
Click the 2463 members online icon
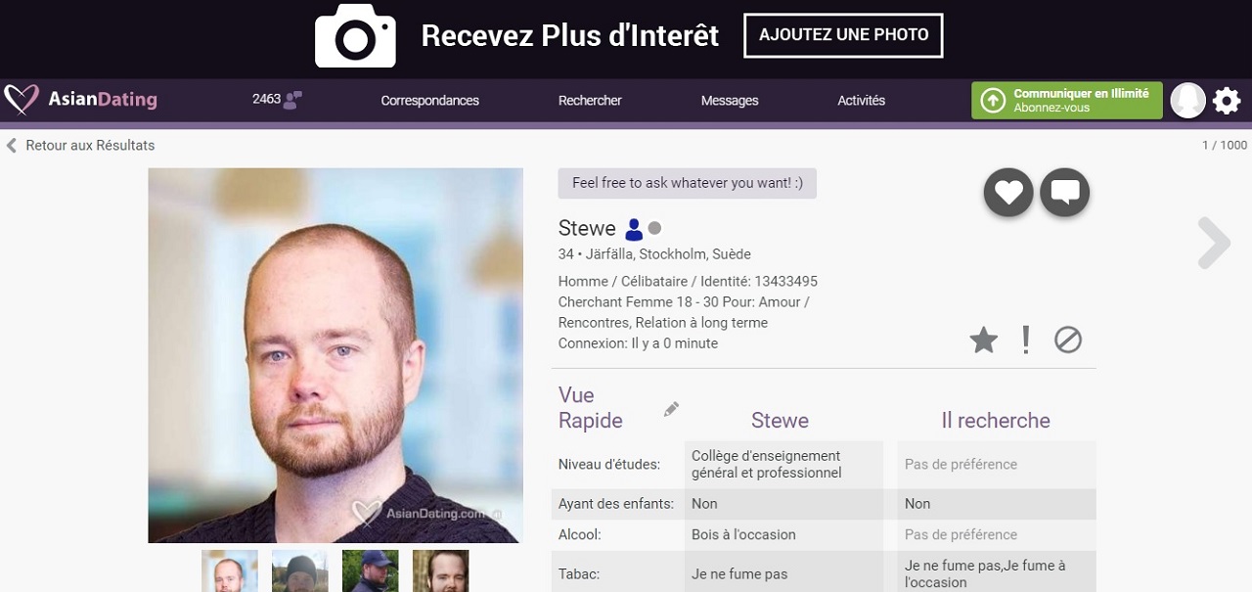(x=291, y=100)
